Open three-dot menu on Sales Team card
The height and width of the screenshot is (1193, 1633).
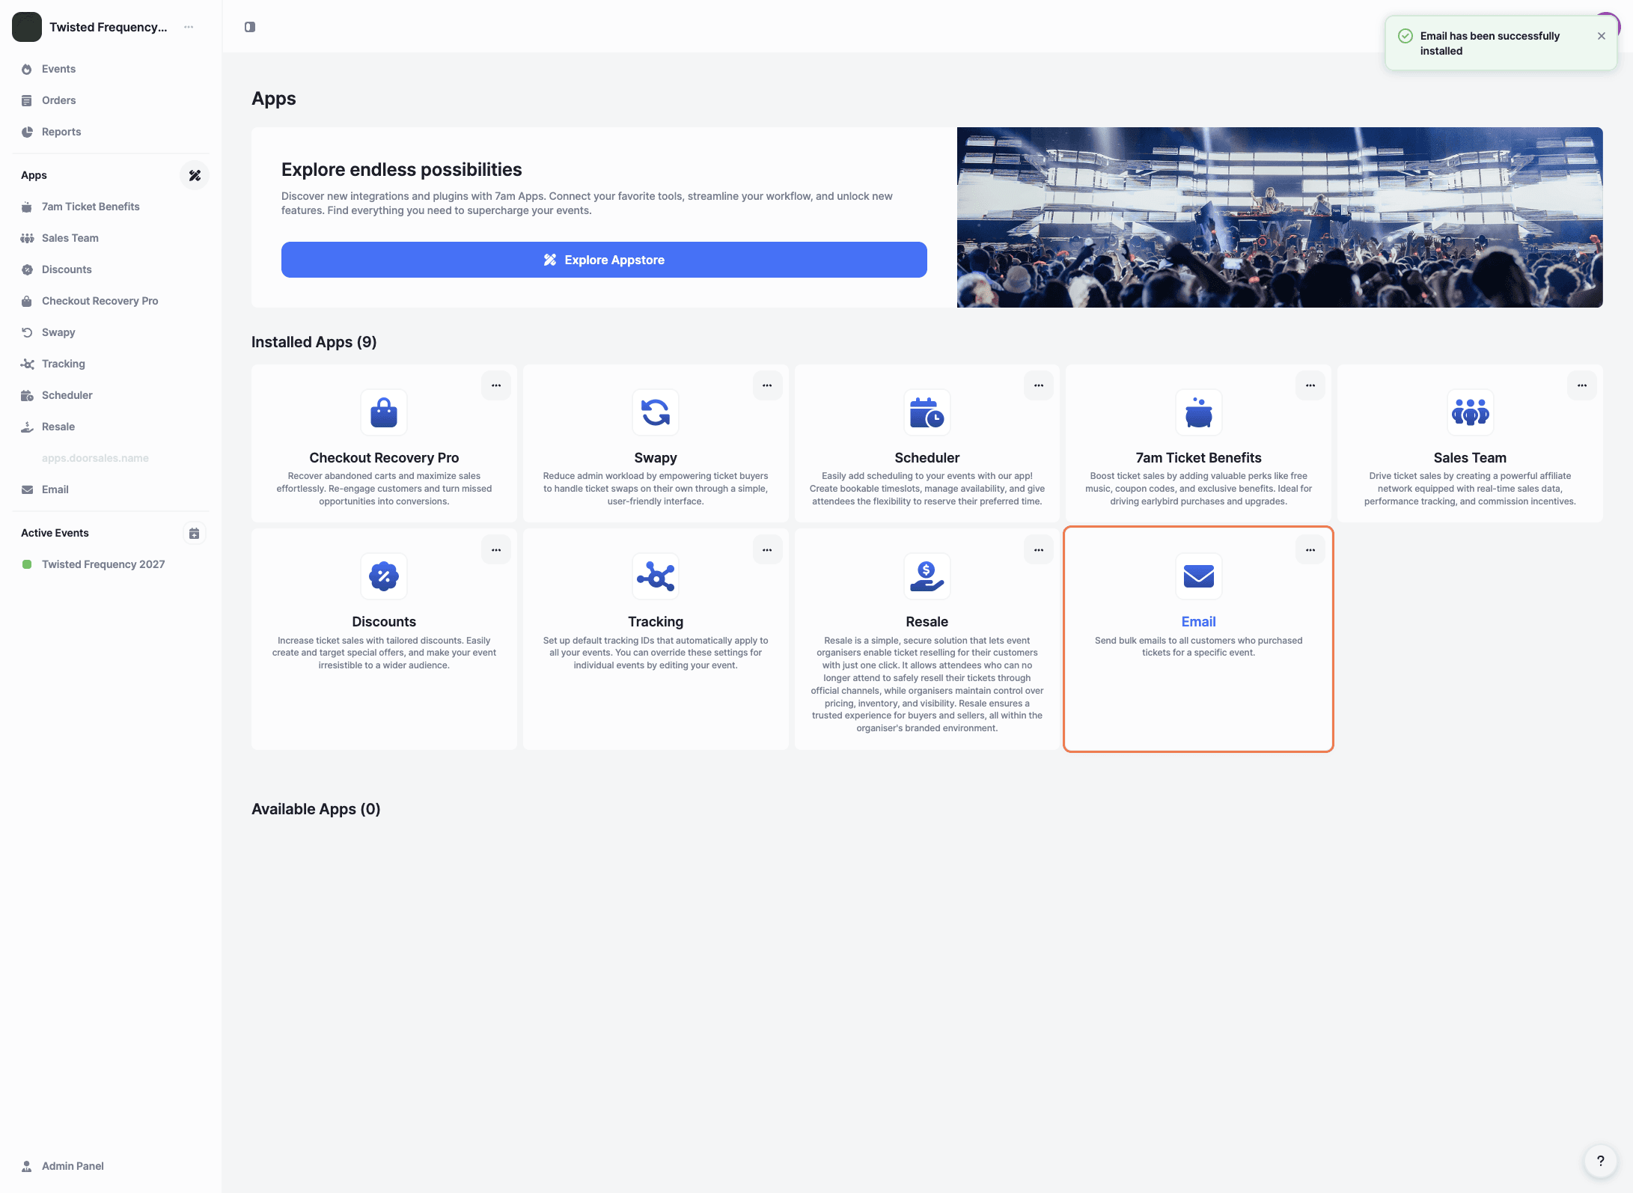pyautogui.click(x=1581, y=385)
